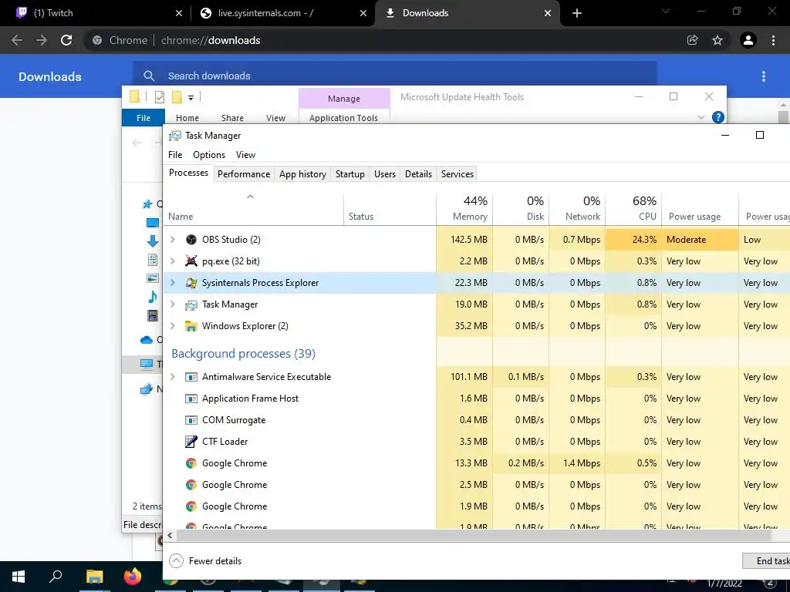Image resolution: width=790 pixels, height=592 pixels.
Task: Click the COM Surrogate icon
Action: pyautogui.click(x=191, y=420)
